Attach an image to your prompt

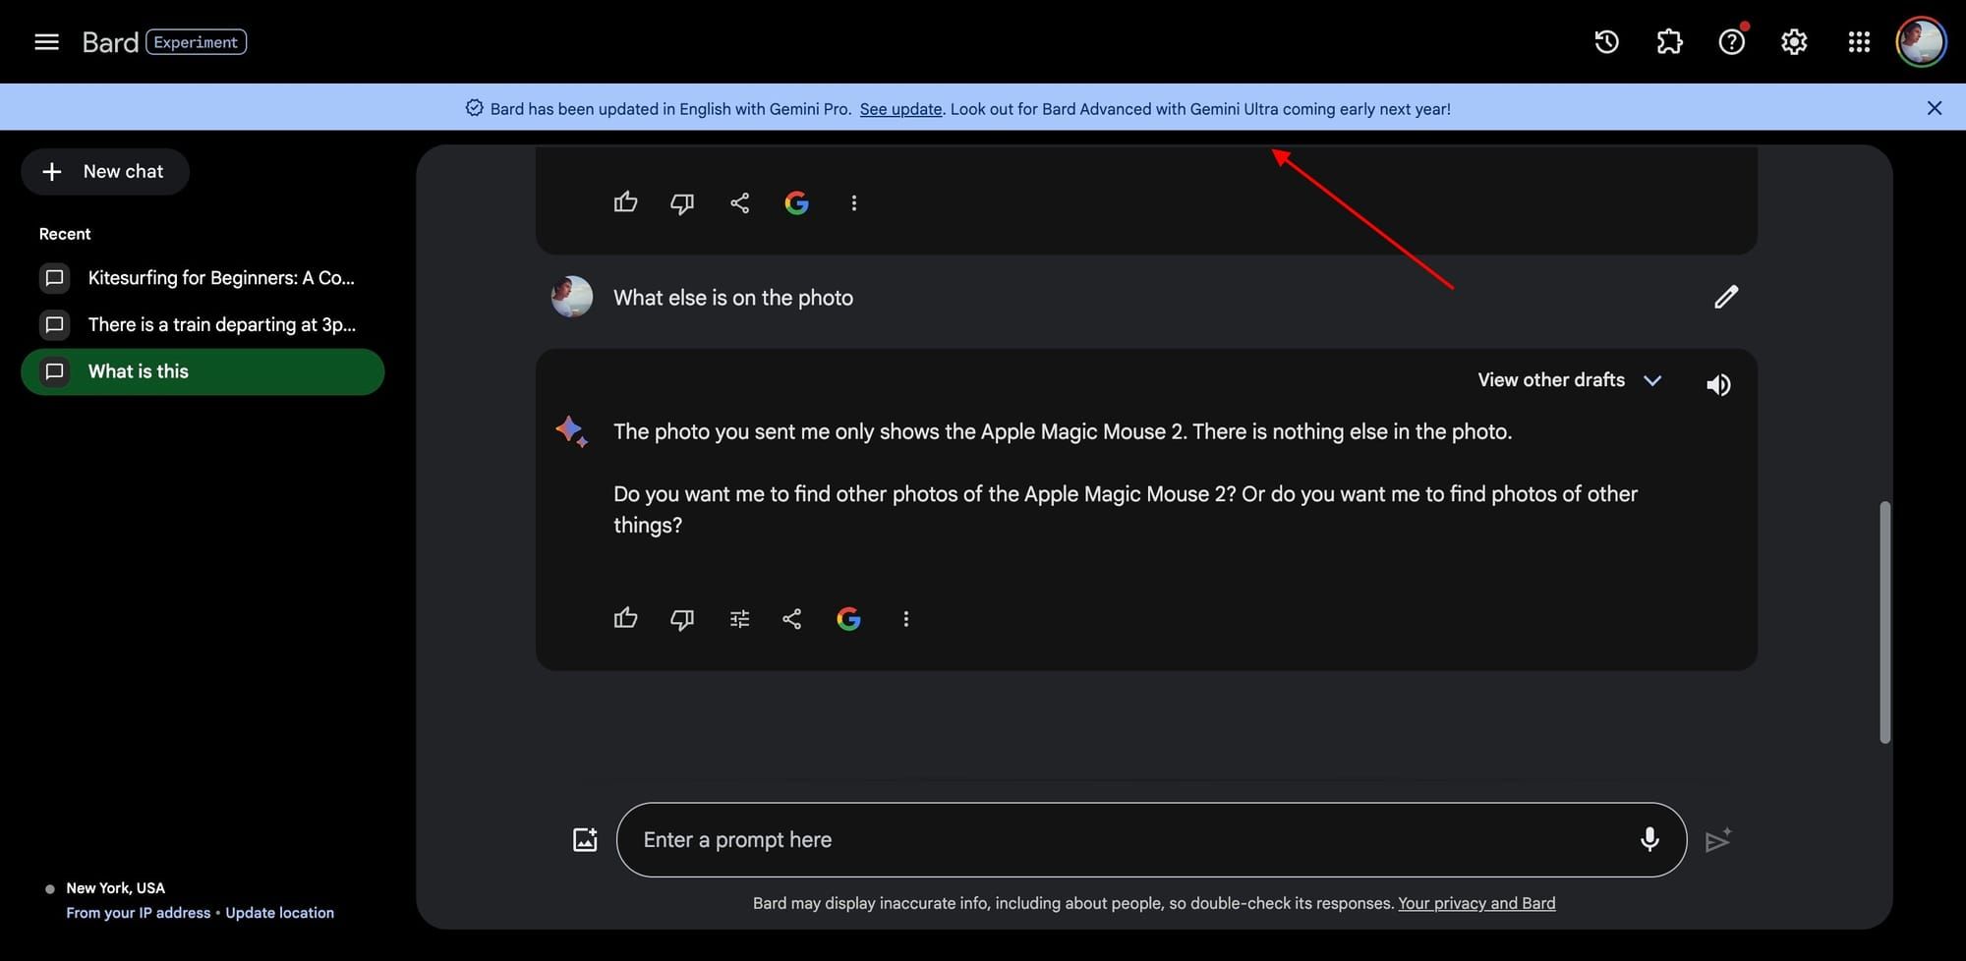585,838
